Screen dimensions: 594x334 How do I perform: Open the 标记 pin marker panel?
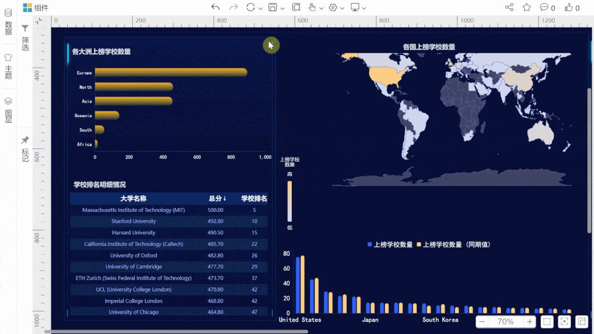[x=25, y=149]
